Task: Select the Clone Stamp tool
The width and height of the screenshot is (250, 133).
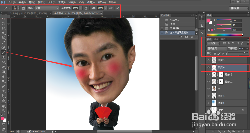Action: point(3,57)
